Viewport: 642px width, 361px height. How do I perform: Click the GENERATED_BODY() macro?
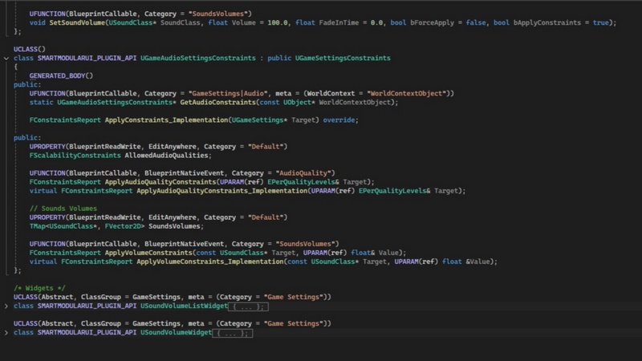pyautogui.click(x=61, y=76)
